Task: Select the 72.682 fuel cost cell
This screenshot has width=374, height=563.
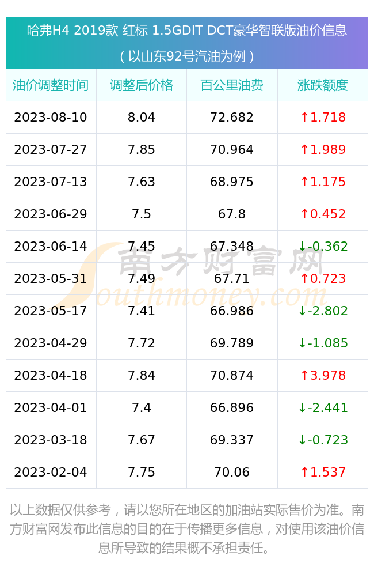Action: click(232, 118)
